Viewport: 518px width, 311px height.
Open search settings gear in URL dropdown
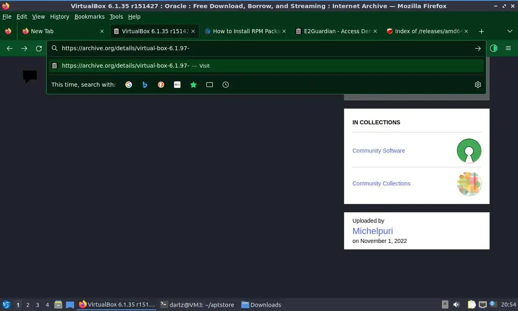478,85
